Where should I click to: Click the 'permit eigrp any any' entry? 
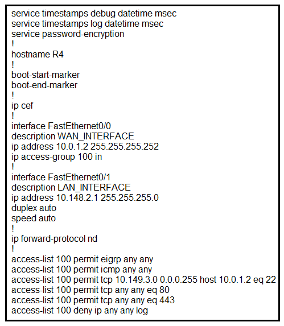pos(83,259)
